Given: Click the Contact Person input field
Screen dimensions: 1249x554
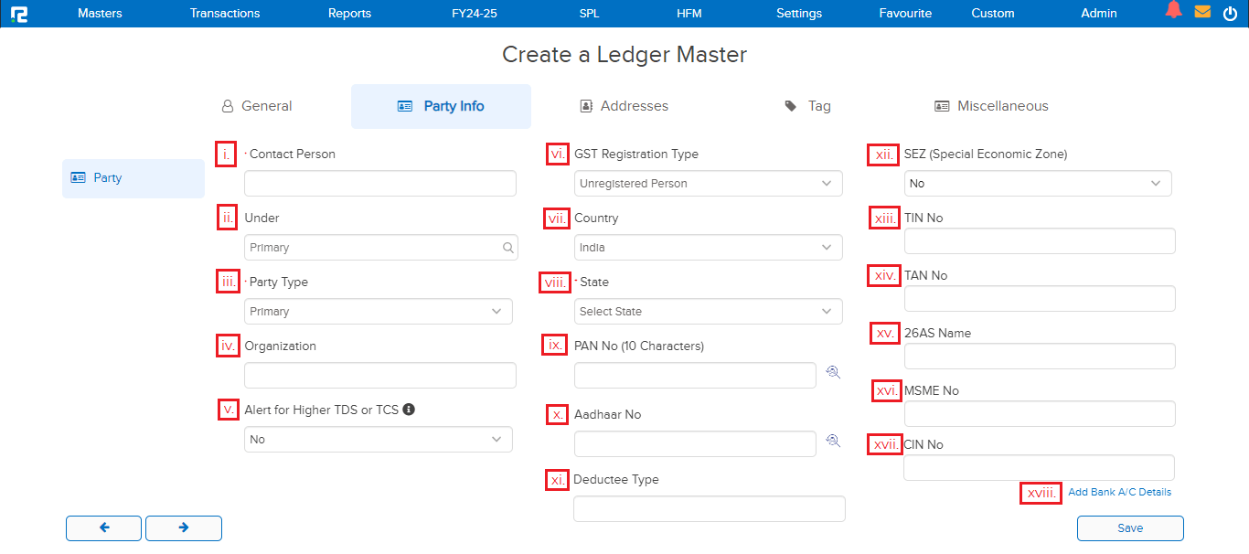Looking at the screenshot, I should (379, 184).
